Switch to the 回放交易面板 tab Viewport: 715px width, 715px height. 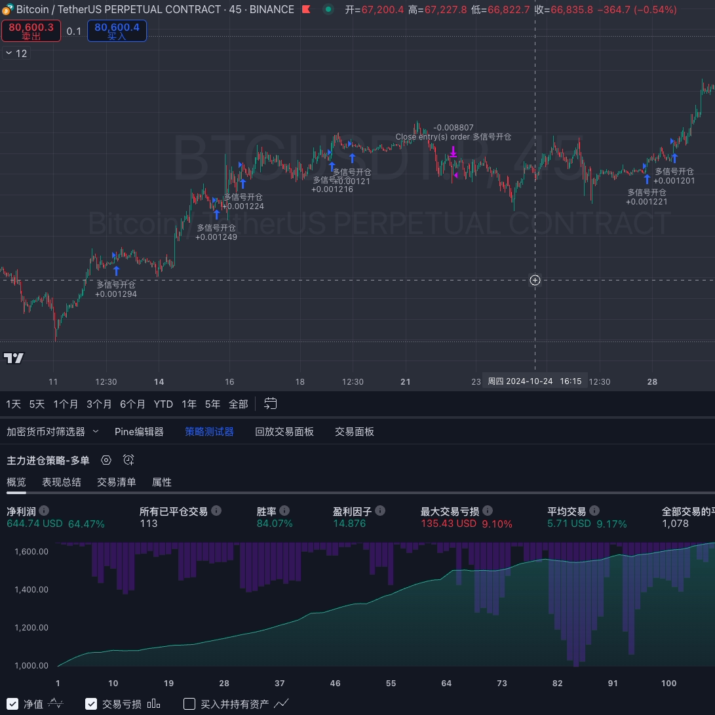(284, 431)
